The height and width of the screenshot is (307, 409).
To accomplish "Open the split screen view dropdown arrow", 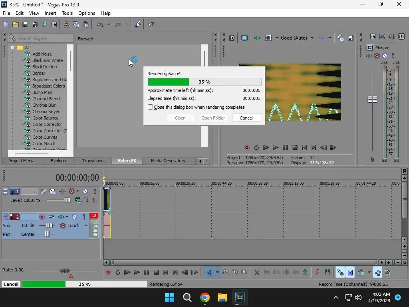I will point(277,38).
